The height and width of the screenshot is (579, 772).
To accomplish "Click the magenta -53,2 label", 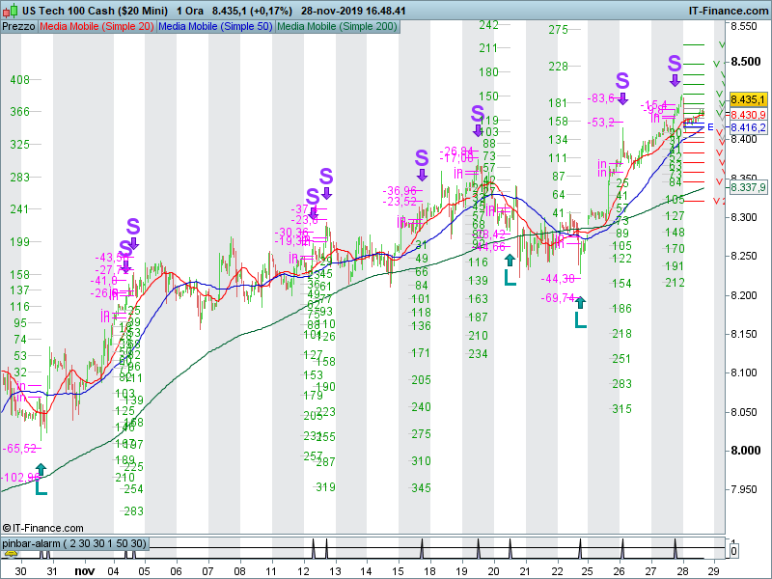I will pyautogui.click(x=600, y=123).
